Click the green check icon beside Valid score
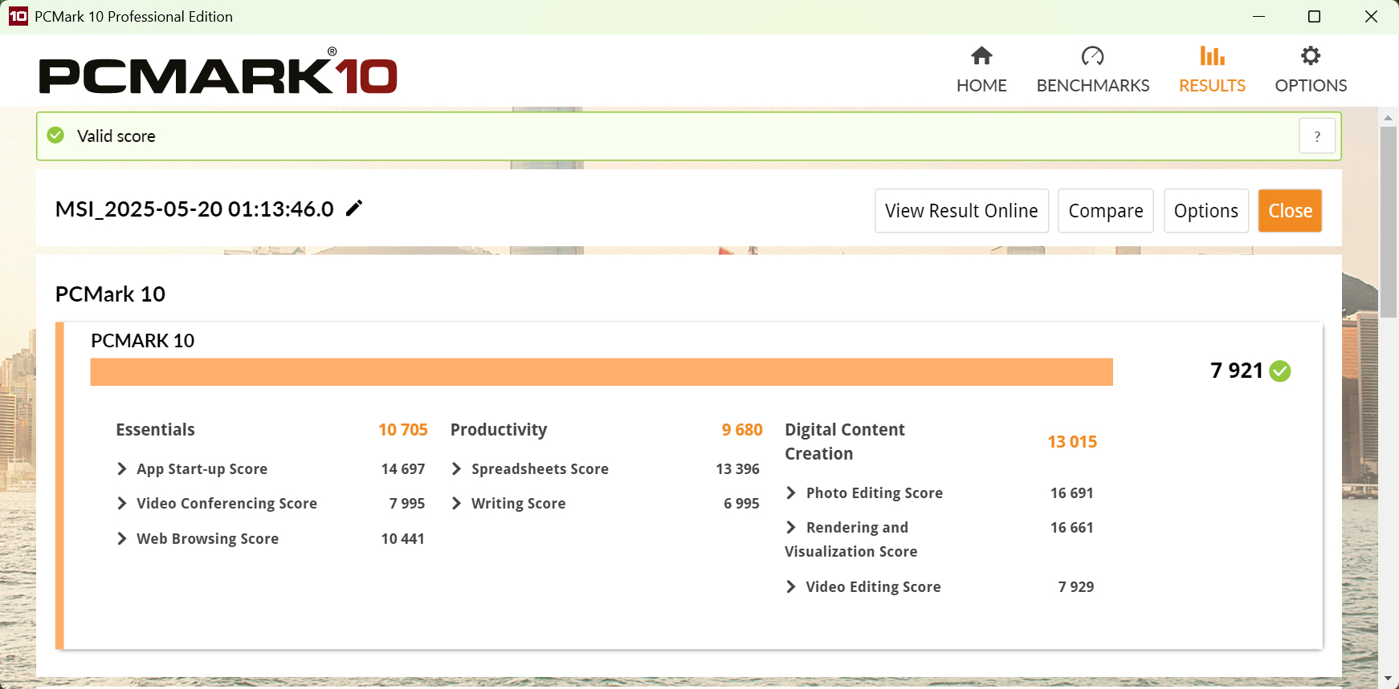This screenshot has width=1399, height=689. pos(55,136)
